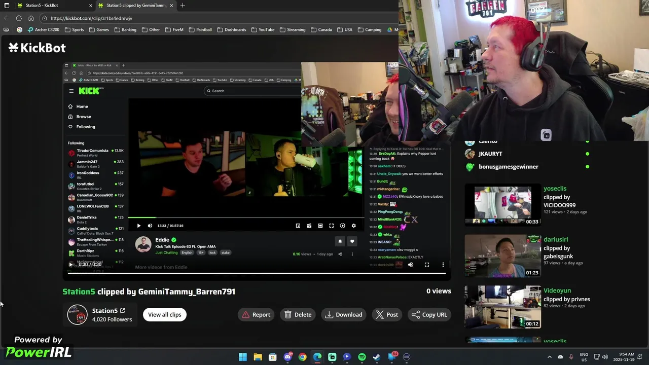The width and height of the screenshot is (649, 365).
Task: Open taskbar app with 84 badge
Action: click(x=392, y=357)
